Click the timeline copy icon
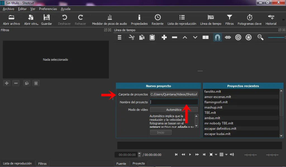Image resolution: width=286 pixels, height=167 pixels. coord(142,37)
